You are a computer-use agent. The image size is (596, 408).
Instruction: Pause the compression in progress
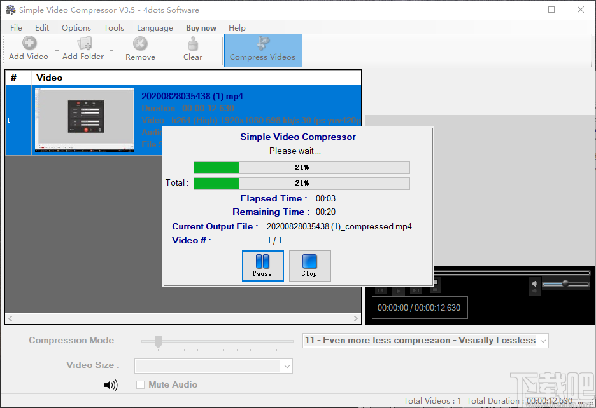(x=262, y=266)
